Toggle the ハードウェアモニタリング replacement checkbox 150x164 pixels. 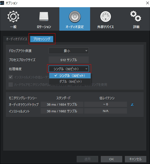click(x=11, y=85)
